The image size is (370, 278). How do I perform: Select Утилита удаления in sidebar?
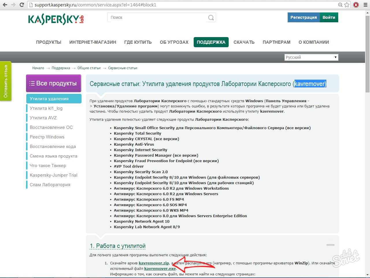pos(54,99)
